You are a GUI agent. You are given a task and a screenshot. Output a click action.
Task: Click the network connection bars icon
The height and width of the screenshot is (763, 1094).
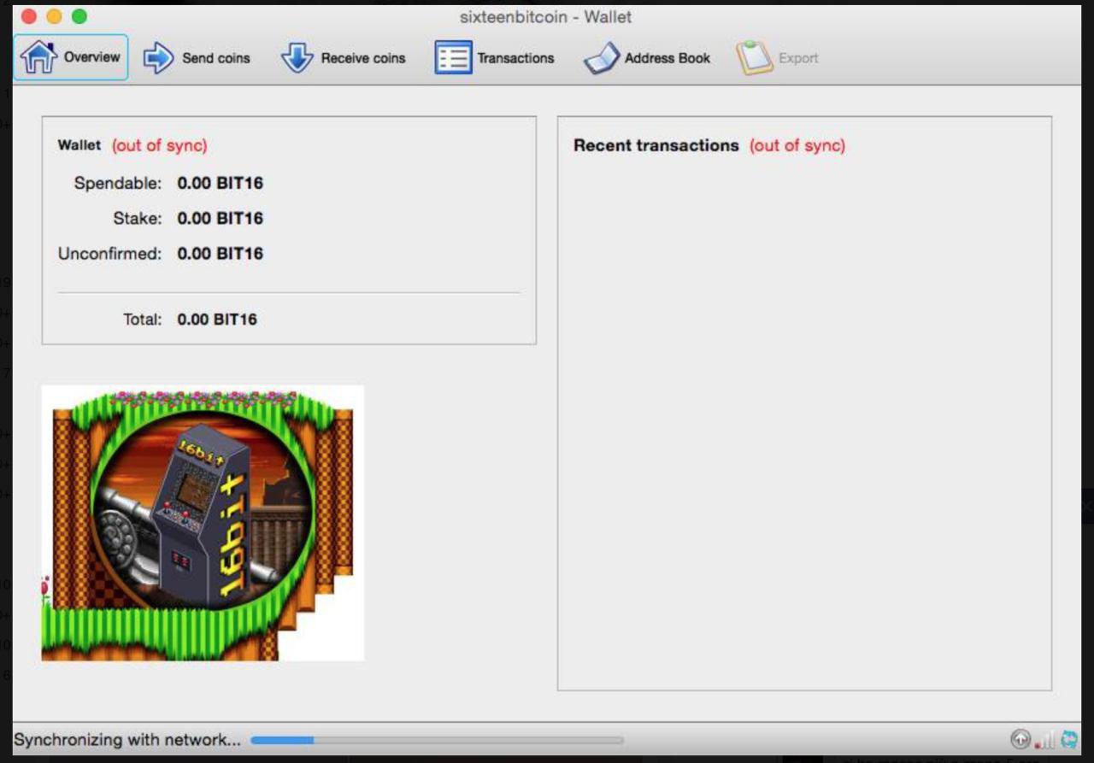pos(1044,741)
